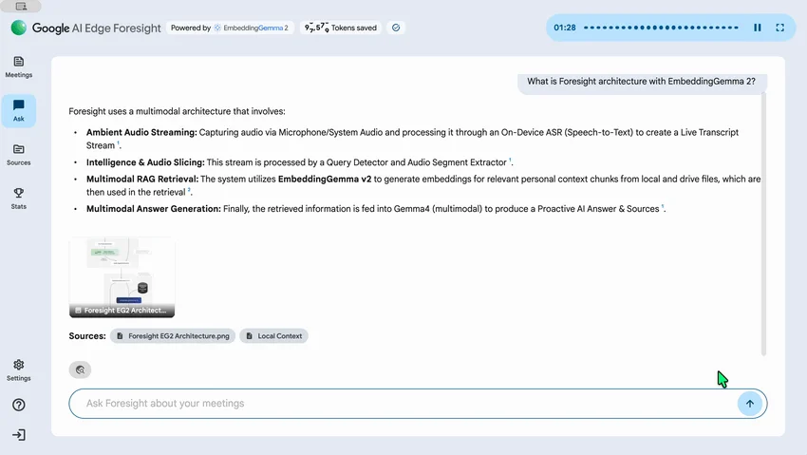
Task: Open the help question mark icon
Action: pos(19,405)
